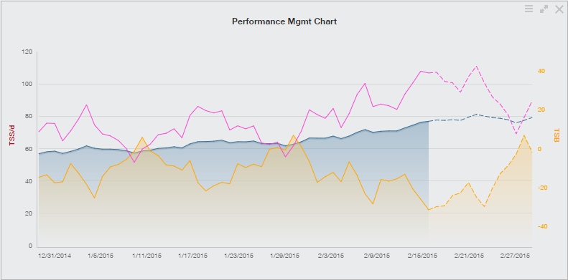Viewport: 568px width, 280px height.
Task: Select the 2/21/2015 date label
Action: [x=469, y=256]
